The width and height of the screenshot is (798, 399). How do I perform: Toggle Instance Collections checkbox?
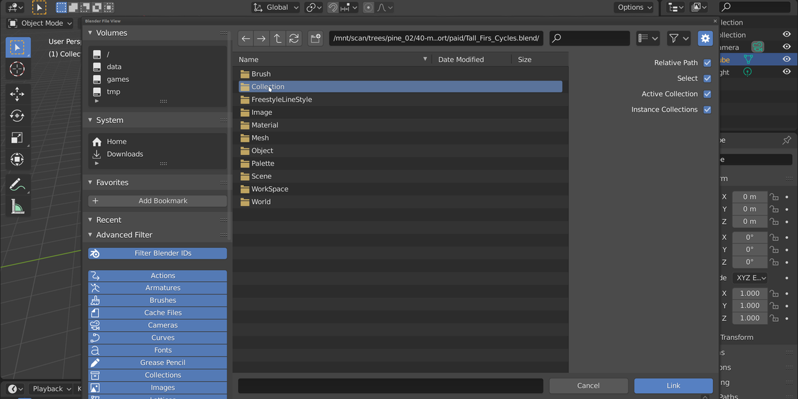coord(707,110)
